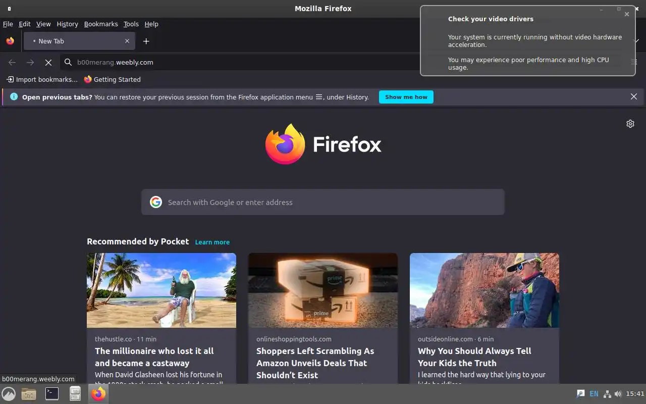The width and height of the screenshot is (646, 404).
Task: Open the Tools menu
Action: click(x=131, y=24)
